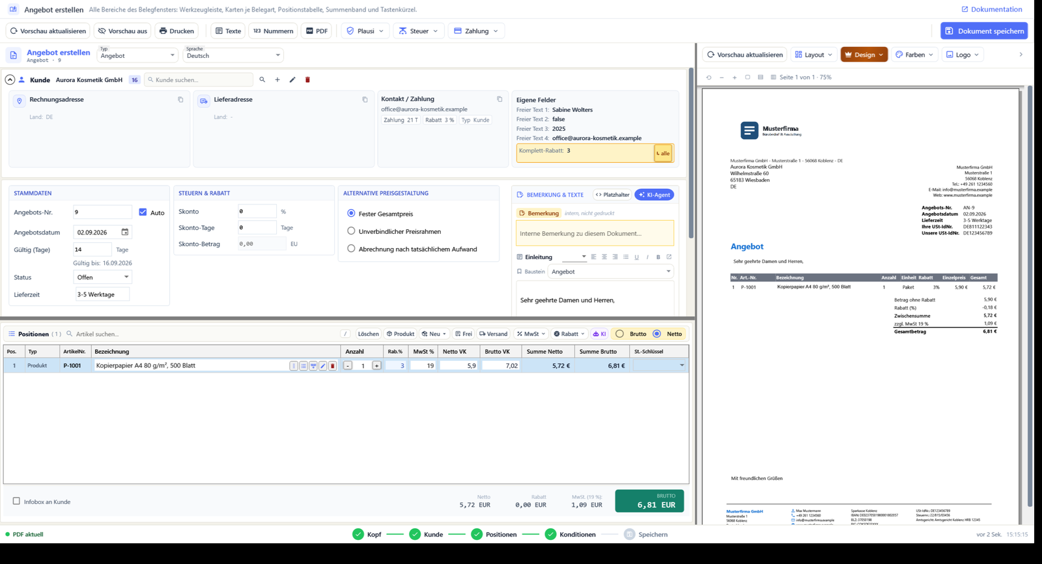
Task: Increase Anzahl with the plus stepper
Action: [x=376, y=366]
